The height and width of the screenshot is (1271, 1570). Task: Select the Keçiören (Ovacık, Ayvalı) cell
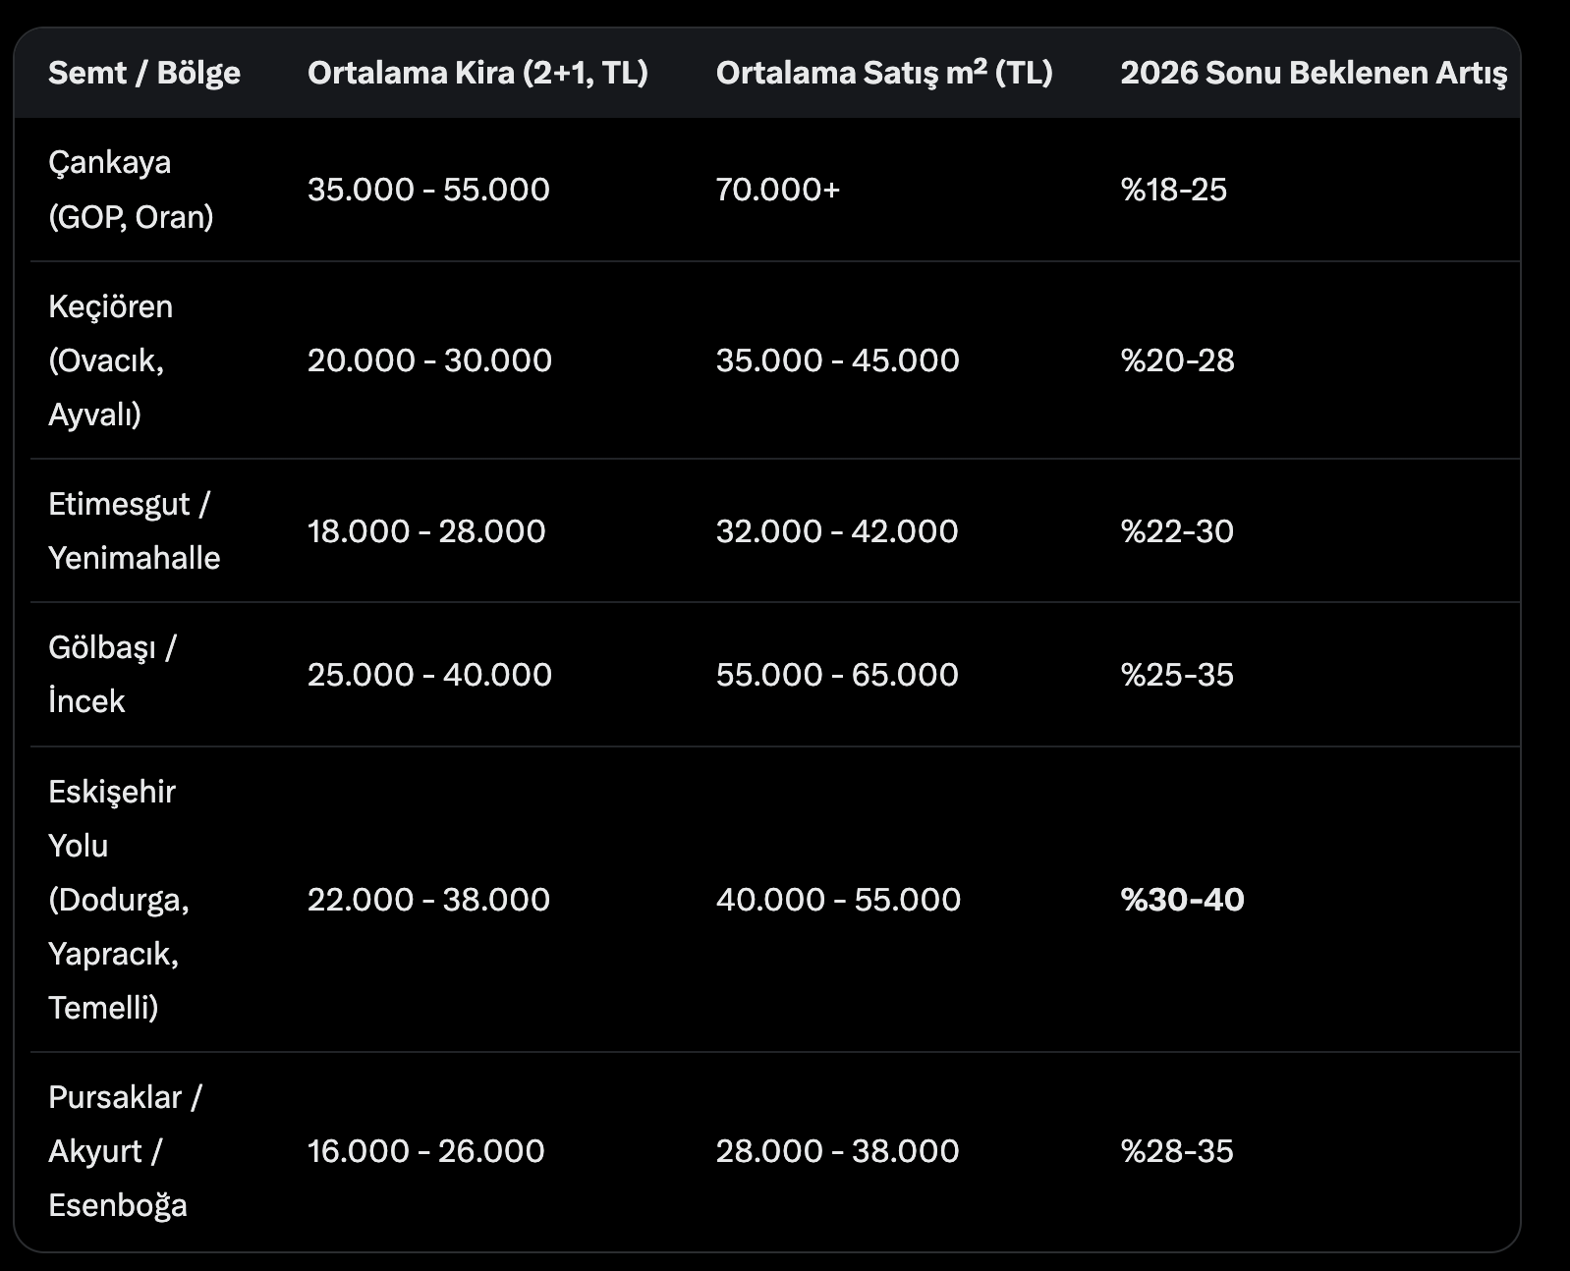click(110, 360)
